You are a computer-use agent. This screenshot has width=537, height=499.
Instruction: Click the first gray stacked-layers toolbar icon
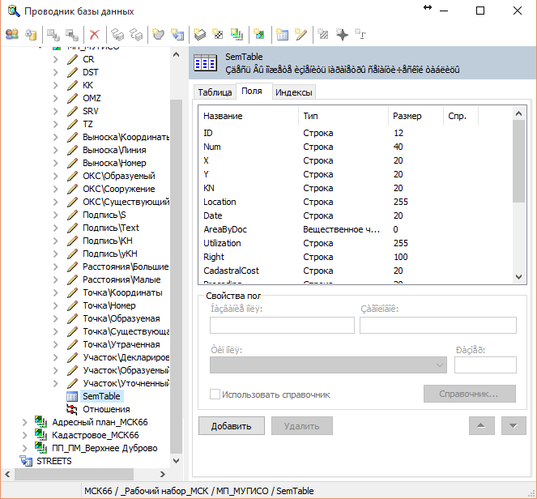tap(117, 34)
